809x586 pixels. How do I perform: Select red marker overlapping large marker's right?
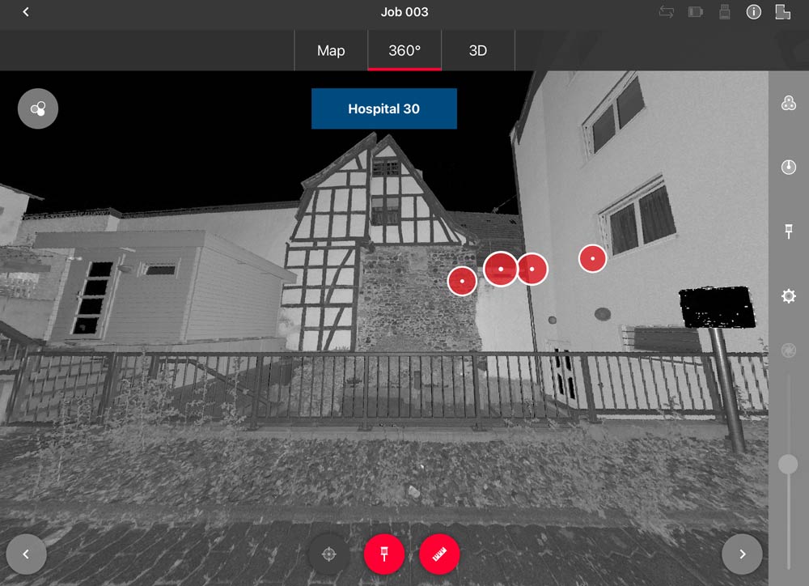pyautogui.click(x=533, y=269)
